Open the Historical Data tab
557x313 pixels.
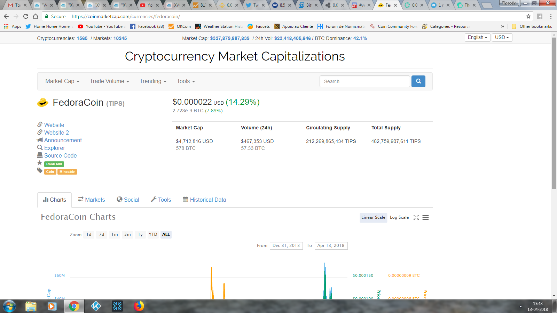[204, 200]
